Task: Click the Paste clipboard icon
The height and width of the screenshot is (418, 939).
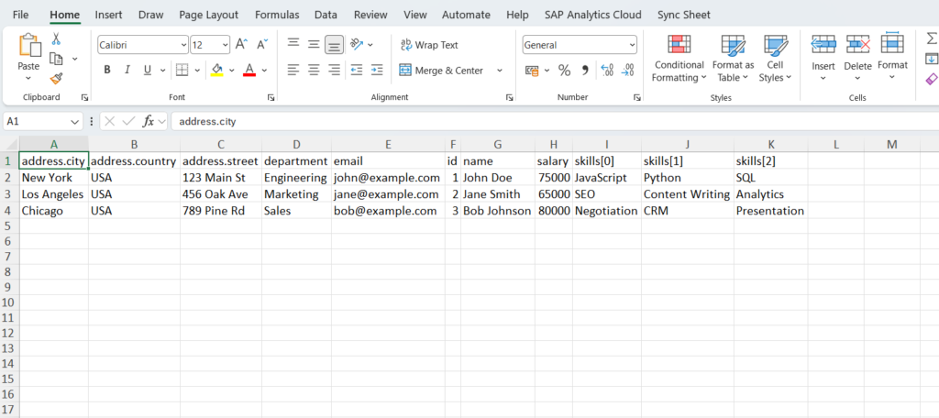Action: [28, 46]
